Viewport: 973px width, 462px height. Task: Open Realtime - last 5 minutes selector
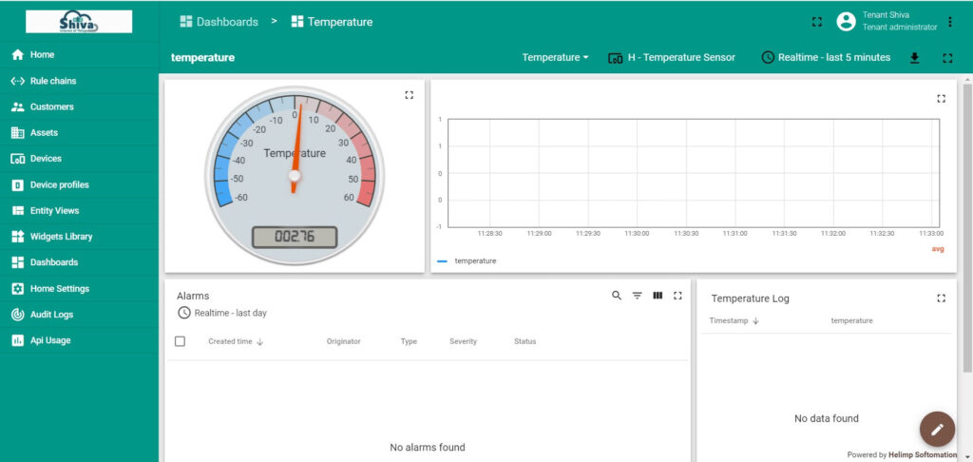[x=826, y=58]
